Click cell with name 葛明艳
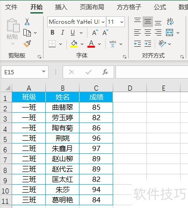This screenshot has width=188, height=208. [x=62, y=200]
